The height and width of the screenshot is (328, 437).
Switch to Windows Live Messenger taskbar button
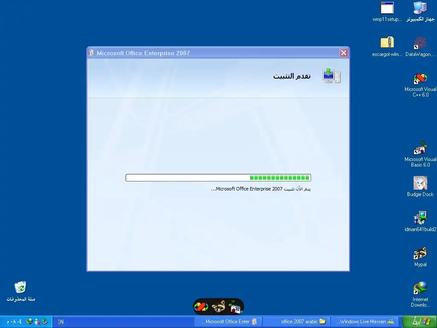[x=365, y=322]
